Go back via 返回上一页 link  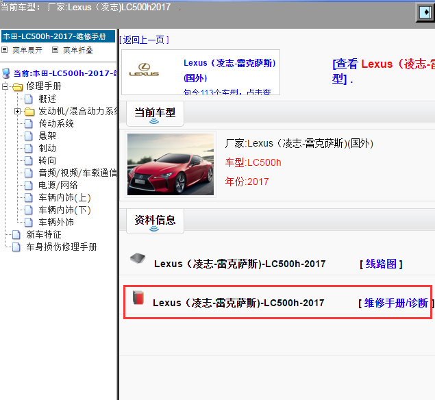144,40
